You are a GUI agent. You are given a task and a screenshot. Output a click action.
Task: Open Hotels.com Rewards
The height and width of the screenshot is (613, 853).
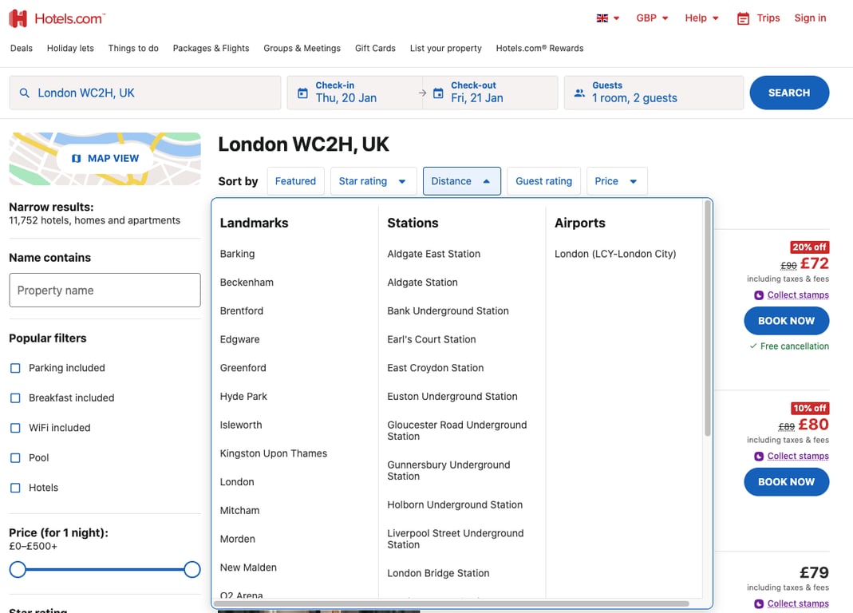click(x=539, y=49)
